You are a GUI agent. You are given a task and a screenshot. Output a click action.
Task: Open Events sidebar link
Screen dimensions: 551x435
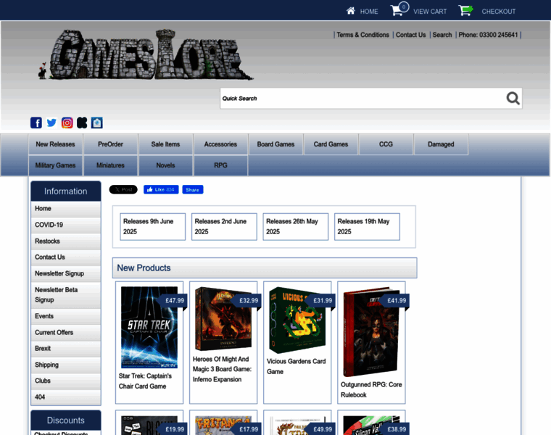pyautogui.click(x=66, y=316)
